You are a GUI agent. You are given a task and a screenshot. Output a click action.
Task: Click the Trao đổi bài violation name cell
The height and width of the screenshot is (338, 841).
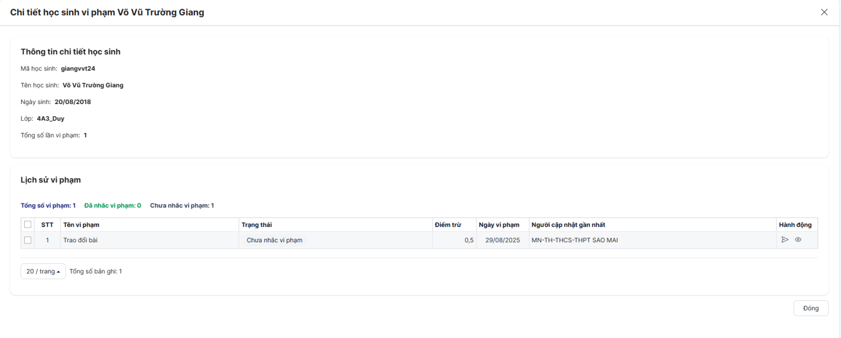click(x=80, y=240)
